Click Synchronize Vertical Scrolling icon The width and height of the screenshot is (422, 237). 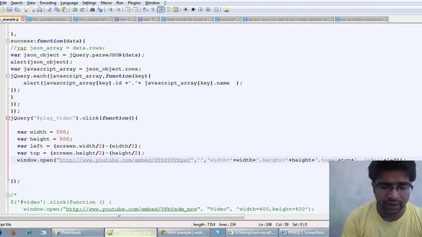[128, 10]
